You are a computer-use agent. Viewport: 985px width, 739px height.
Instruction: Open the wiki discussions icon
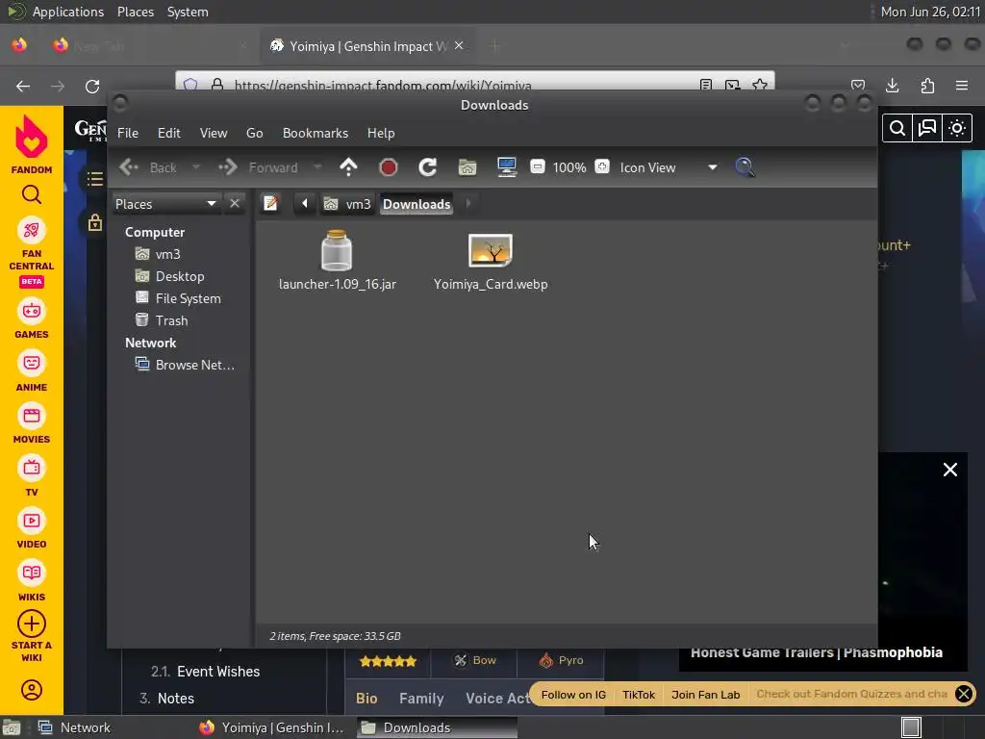pos(927,128)
